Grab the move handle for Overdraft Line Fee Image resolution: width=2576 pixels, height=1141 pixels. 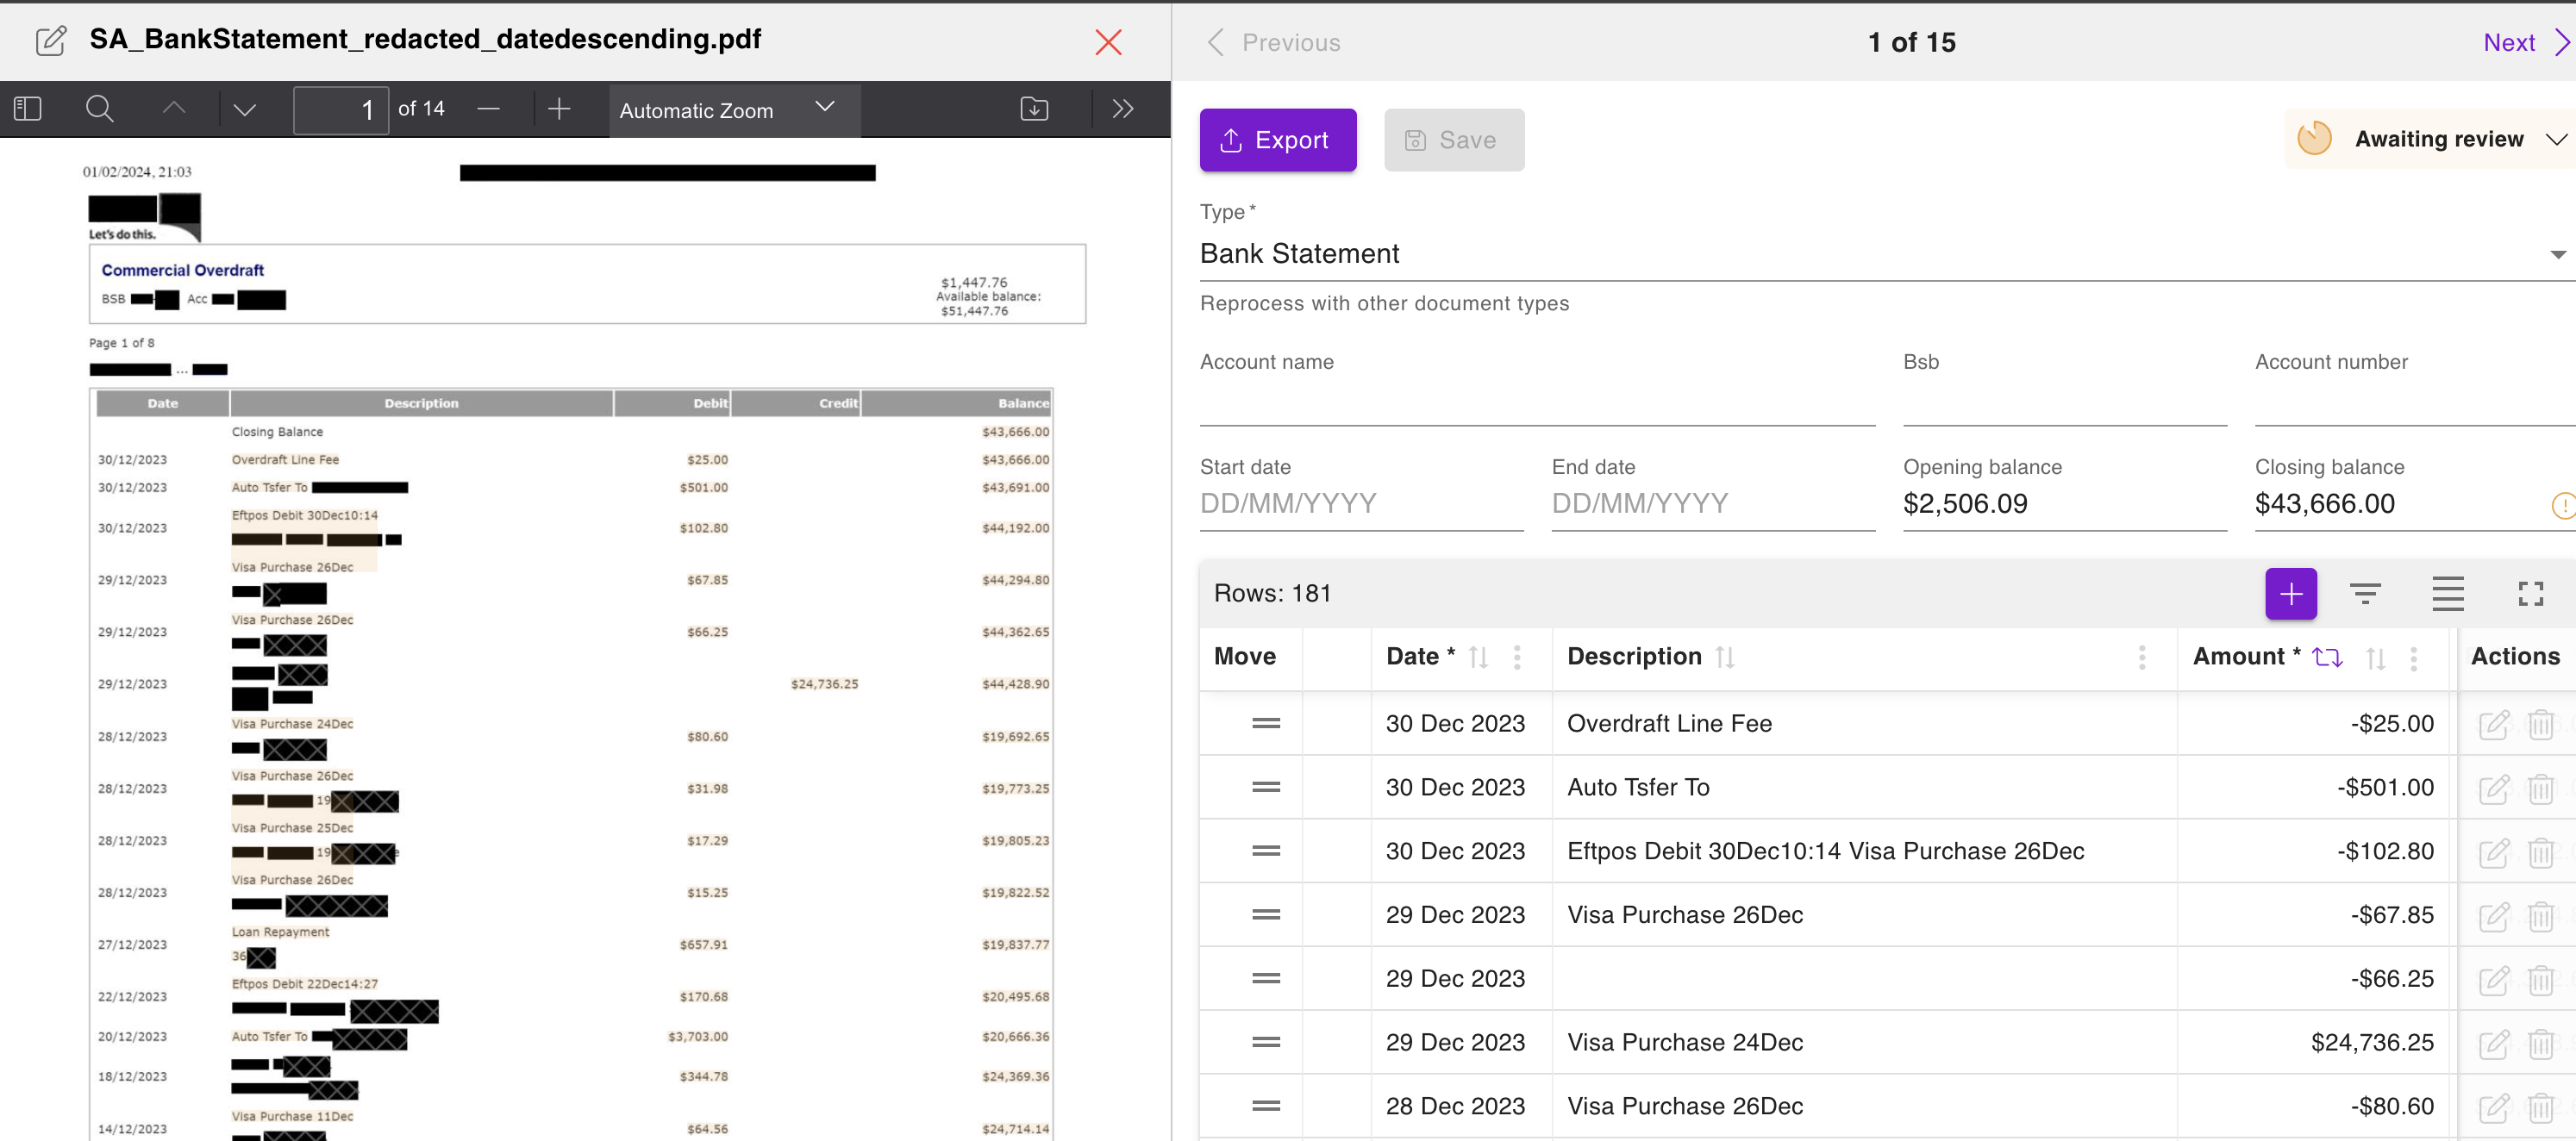tap(1265, 724)
